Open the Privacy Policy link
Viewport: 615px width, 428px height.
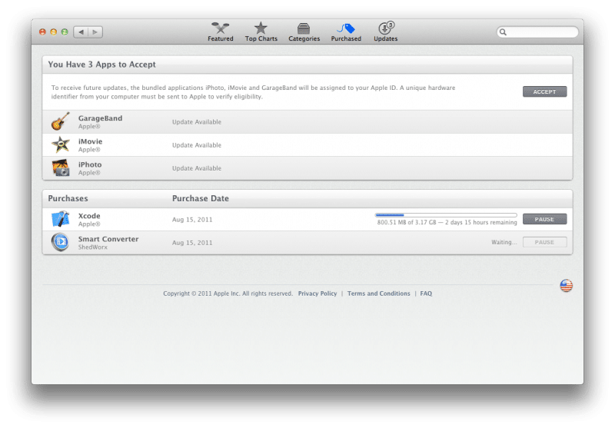(x=317, y=294)
